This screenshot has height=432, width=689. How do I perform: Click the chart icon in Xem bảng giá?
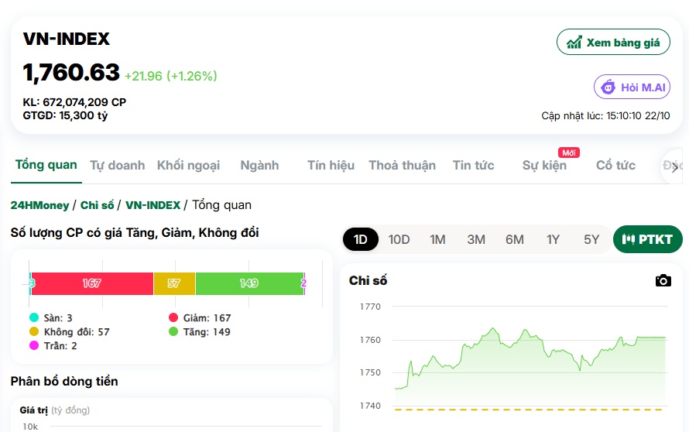click(x=574, y=43)
